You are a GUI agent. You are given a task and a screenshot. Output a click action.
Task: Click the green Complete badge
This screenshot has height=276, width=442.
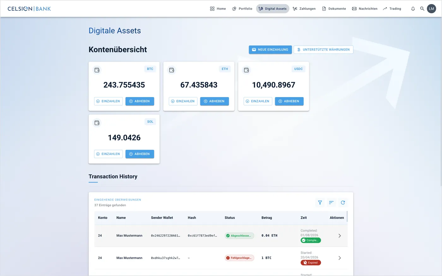(311, 240)
